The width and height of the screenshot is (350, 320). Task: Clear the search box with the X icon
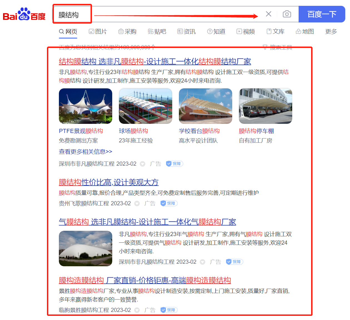[x=268, y=14]
